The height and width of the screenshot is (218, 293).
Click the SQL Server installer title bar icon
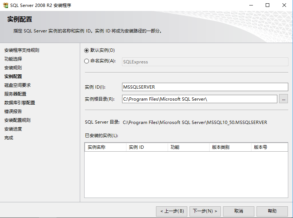click(x=5, y=5)
